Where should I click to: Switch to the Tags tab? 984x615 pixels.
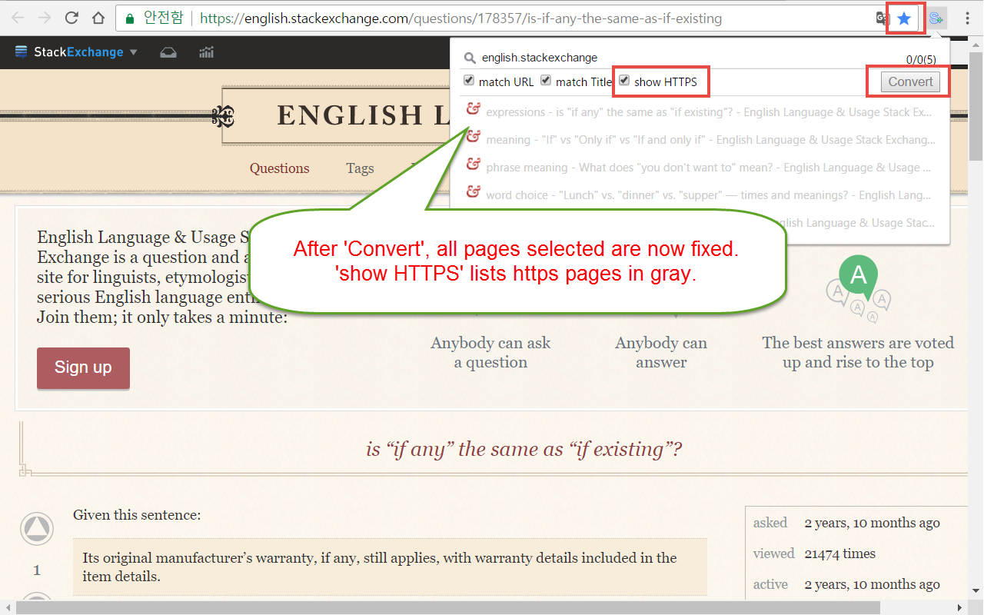click(x=360, y=168)
